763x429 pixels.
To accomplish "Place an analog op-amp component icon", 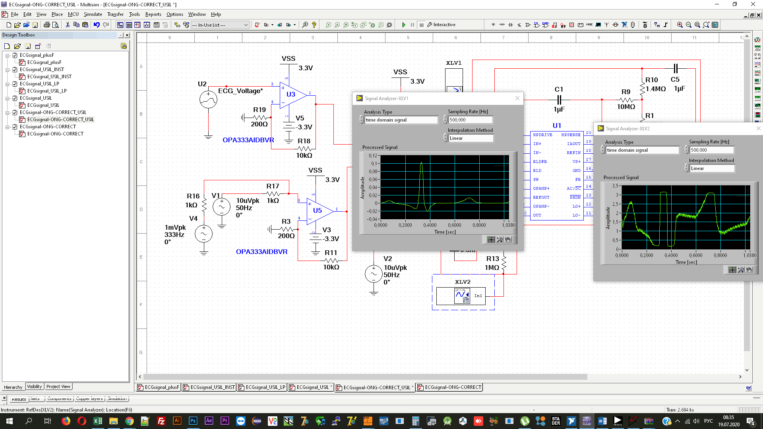I will point(528,25).
